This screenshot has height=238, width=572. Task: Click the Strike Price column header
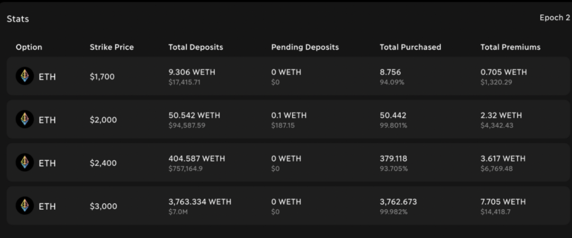[112, 47]
